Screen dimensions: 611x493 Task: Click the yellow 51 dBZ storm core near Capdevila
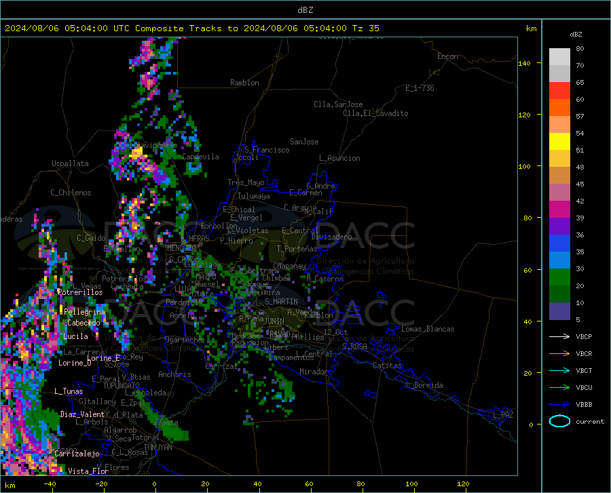click(136, 153)
